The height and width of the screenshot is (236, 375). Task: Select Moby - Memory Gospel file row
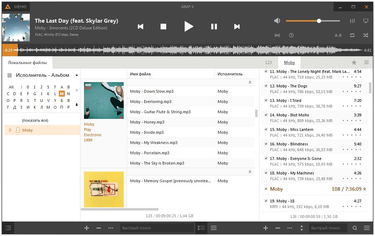point(191,181)
